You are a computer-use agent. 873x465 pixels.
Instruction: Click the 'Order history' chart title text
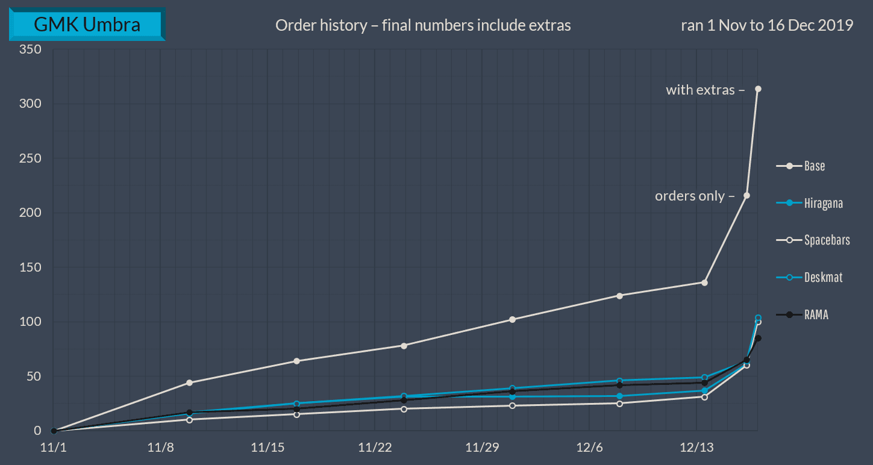pyautogui.click(x=423, y=25)
